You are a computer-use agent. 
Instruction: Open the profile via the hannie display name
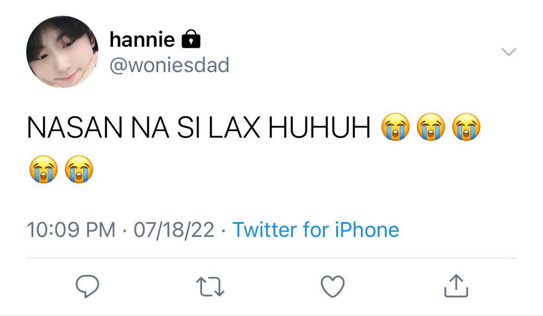[142, 40]
